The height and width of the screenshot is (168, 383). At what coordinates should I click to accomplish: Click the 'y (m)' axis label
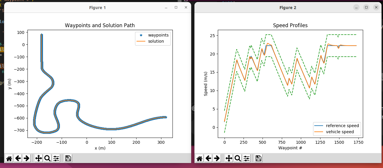coord(10,84)
